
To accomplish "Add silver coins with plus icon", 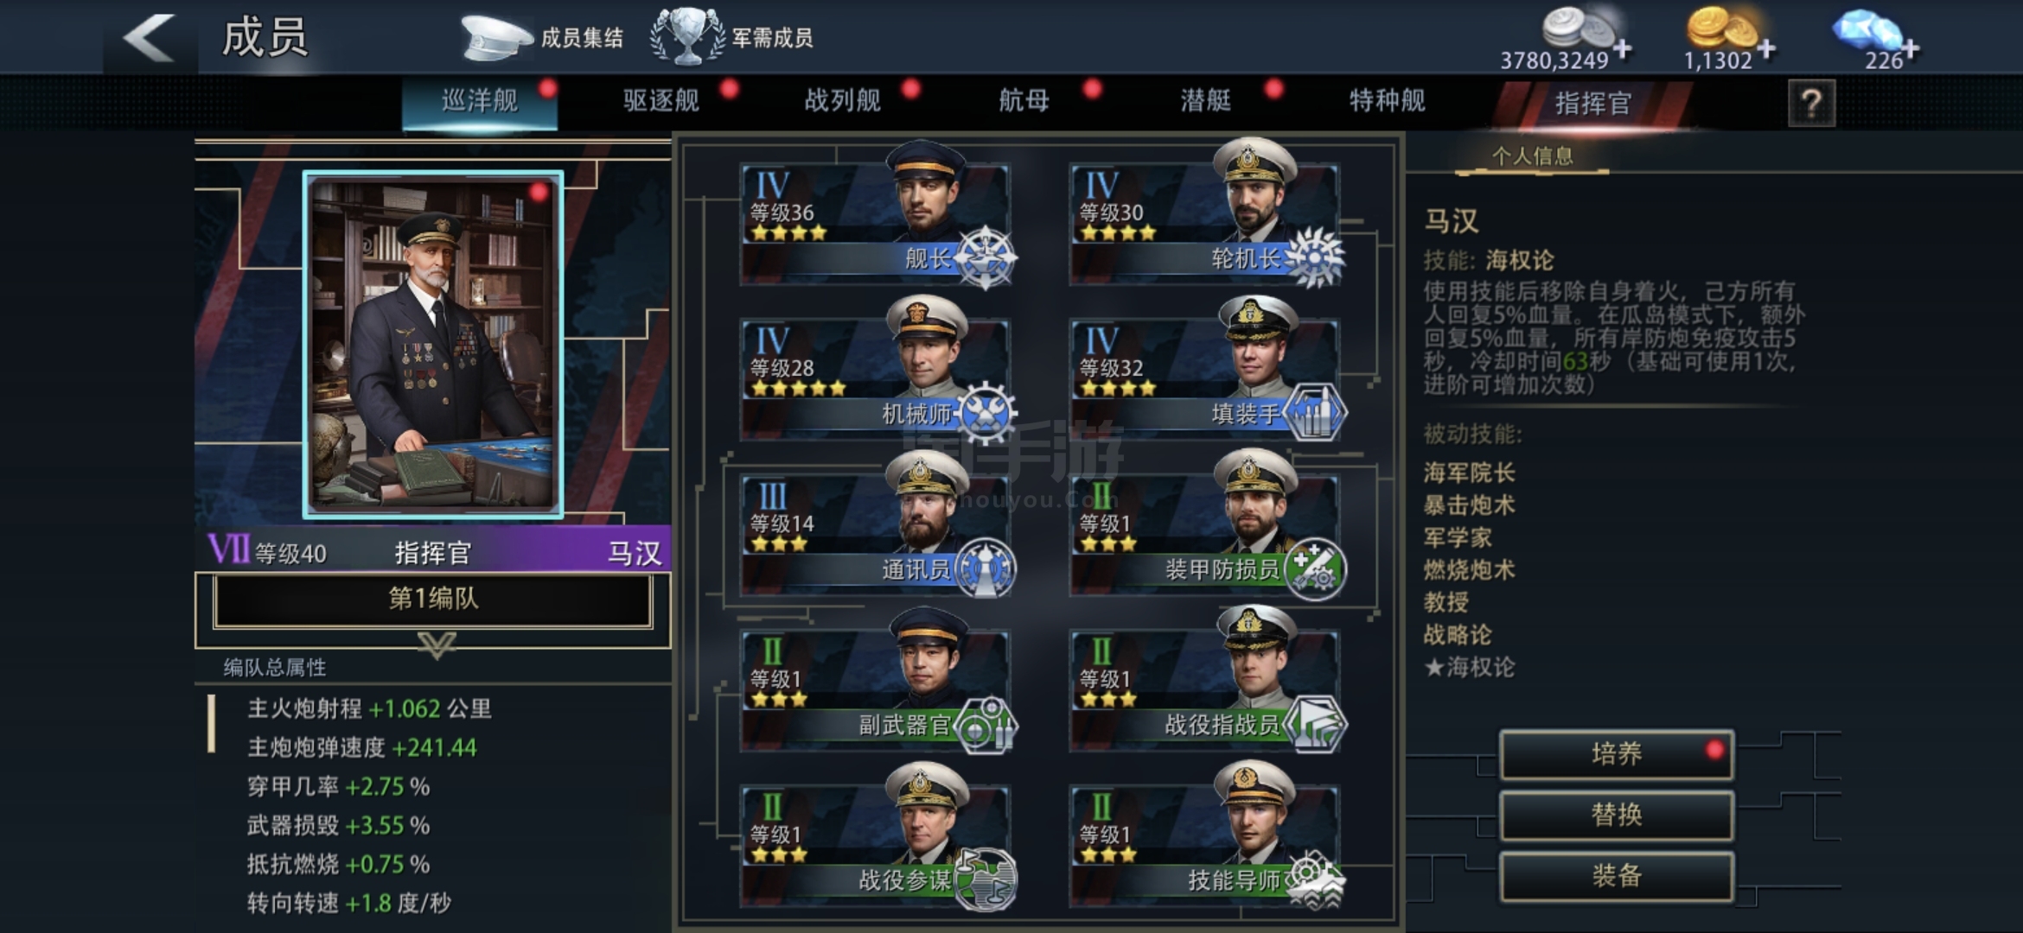I will click(1623, 48).
